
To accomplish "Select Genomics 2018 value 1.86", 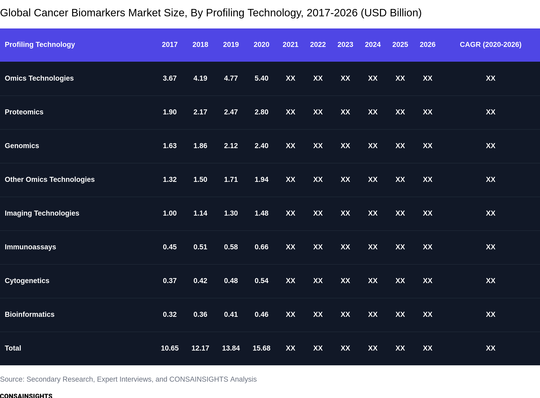I will [200, 146].
